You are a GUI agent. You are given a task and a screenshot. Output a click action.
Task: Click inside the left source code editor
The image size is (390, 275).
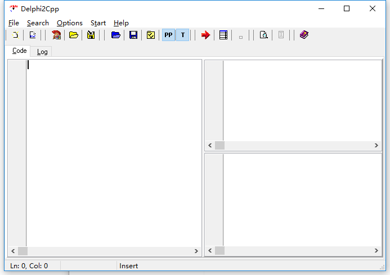point(114,154)
